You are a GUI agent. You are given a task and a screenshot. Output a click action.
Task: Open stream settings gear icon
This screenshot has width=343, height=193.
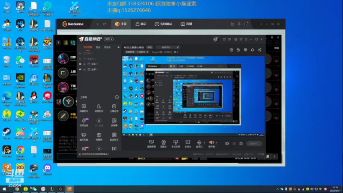coord(241,144)
